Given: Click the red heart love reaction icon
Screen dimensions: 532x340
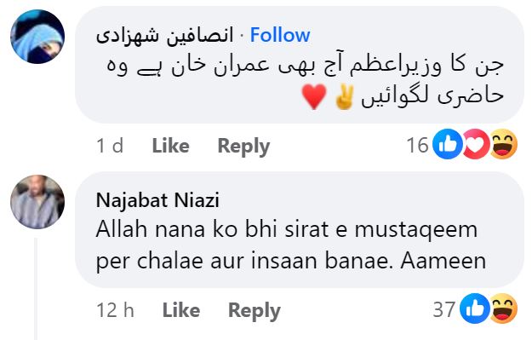Looking at the screenshot, I should coord(476,144).
